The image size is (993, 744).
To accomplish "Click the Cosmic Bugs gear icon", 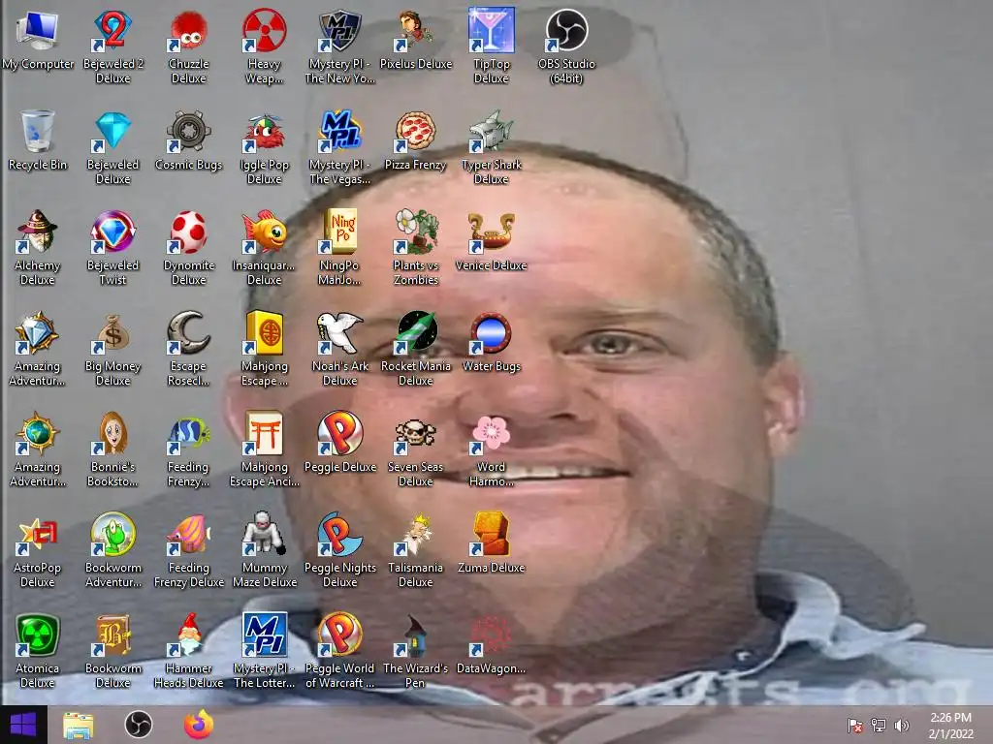I will coord(189,131).
